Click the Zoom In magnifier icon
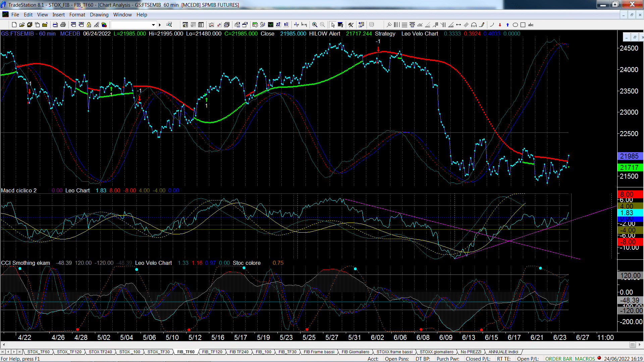This screenshot has width=644, height=362. (315, 25)
